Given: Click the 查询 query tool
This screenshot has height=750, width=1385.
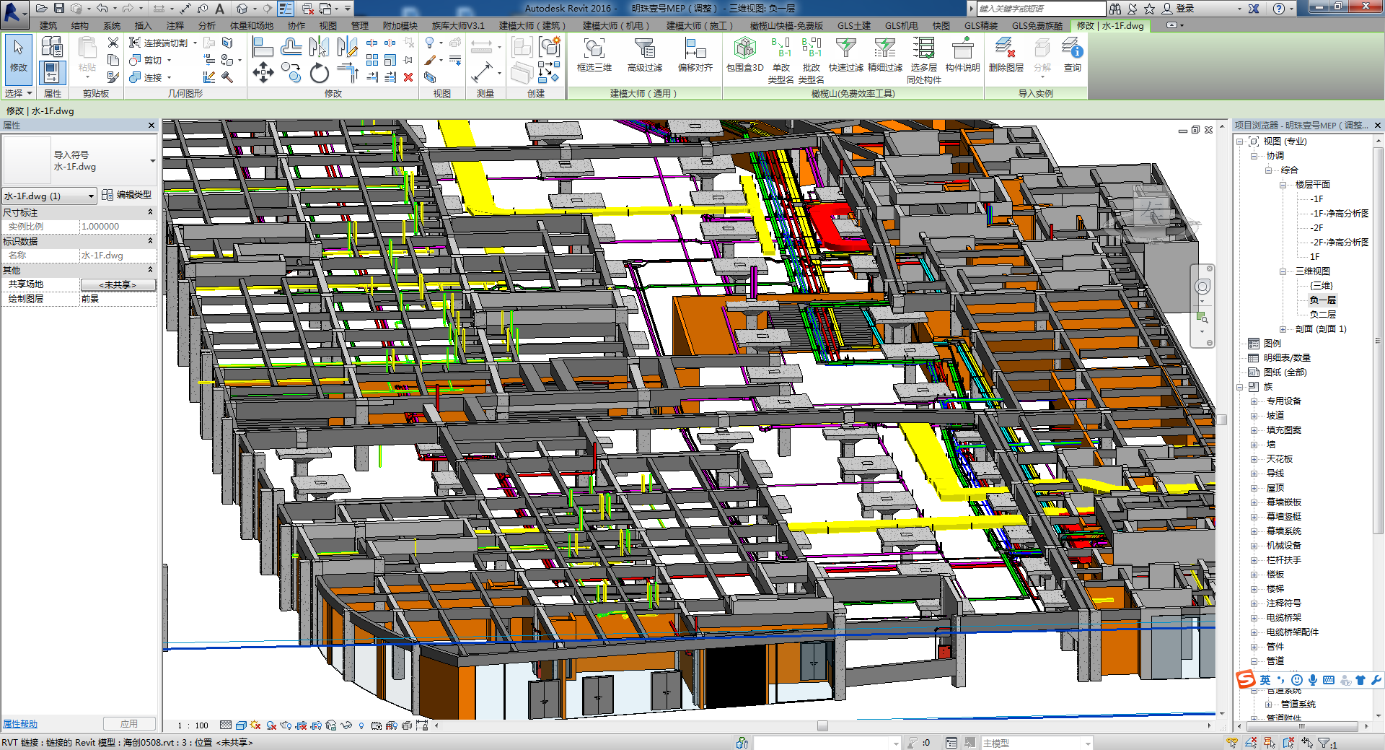Looking at the screenshot, I should coord(1072,55).
